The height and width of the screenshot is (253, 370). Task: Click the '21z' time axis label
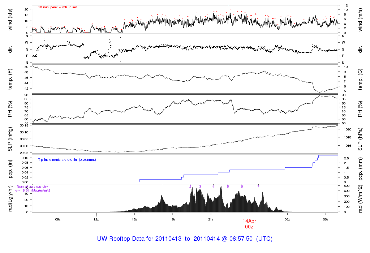click(211, 219)
